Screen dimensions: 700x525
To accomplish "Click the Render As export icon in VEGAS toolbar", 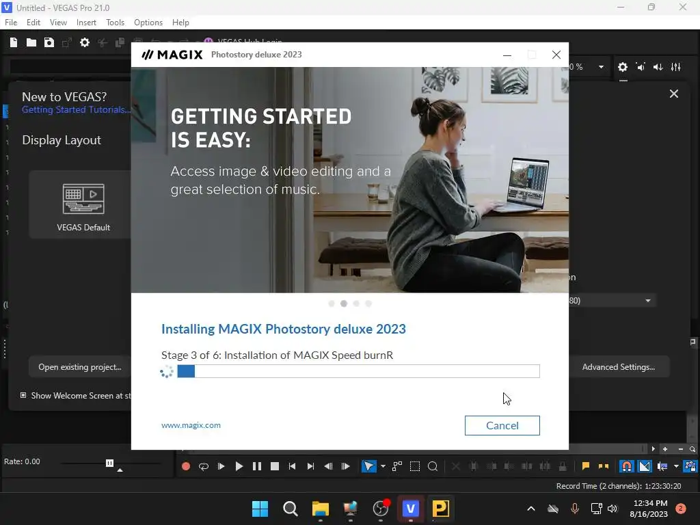I will pos(67,42).
